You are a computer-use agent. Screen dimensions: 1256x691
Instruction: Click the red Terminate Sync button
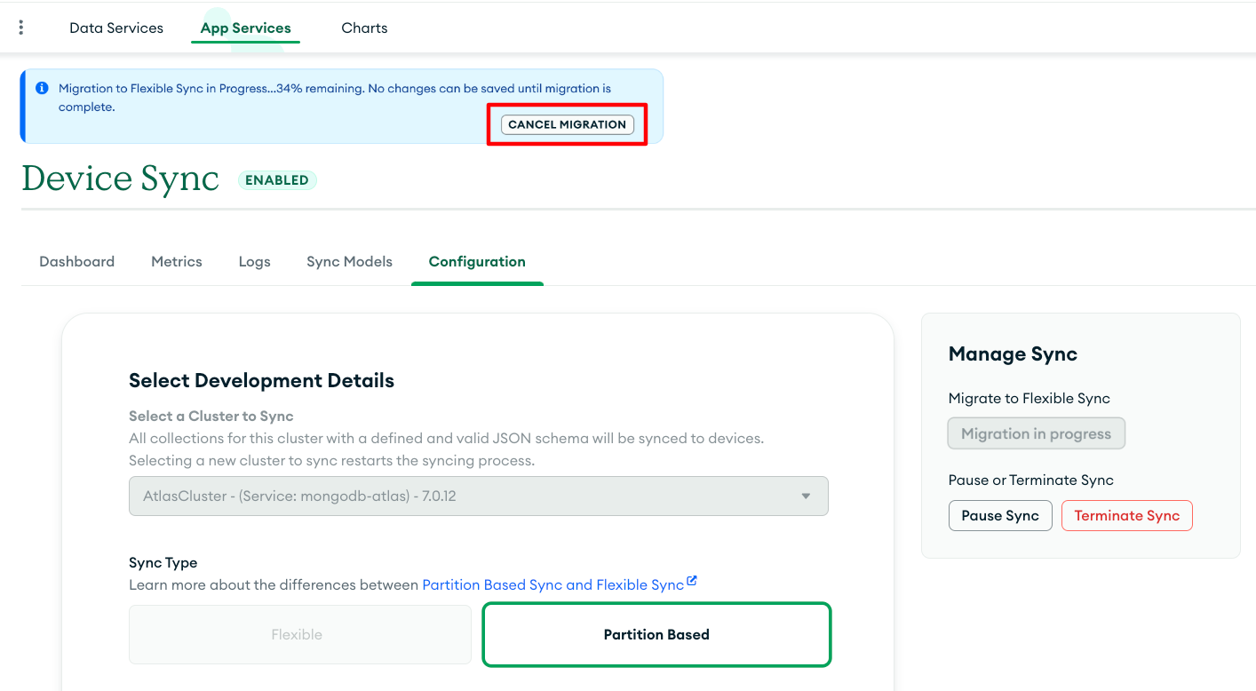coord(1126,516)
